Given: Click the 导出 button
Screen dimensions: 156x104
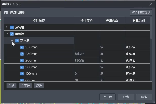Looking at the screenshot, I should tap(126, 97).
